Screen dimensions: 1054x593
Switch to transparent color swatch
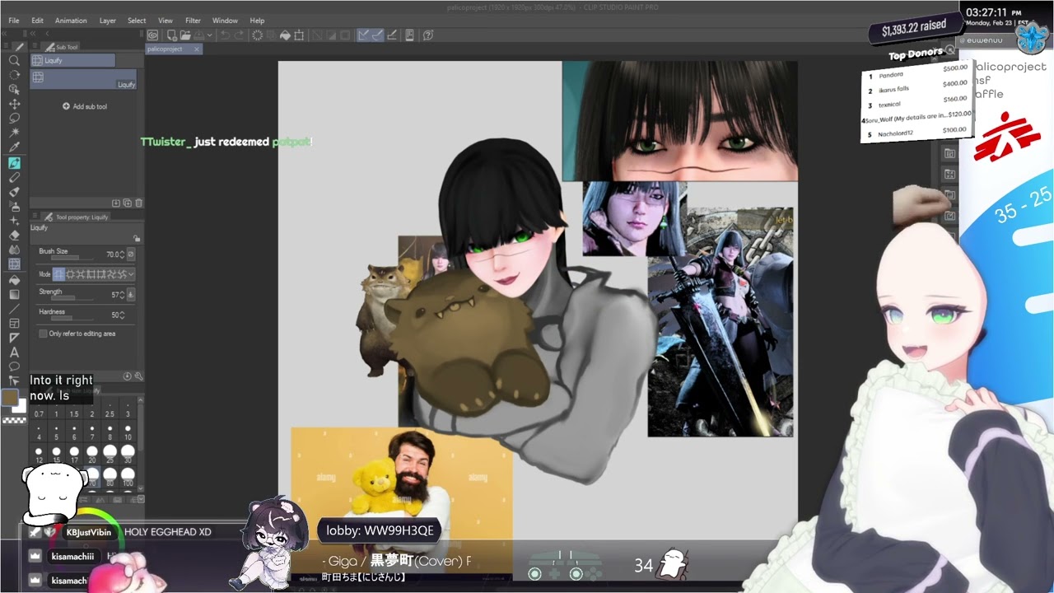tap(14, 420)
